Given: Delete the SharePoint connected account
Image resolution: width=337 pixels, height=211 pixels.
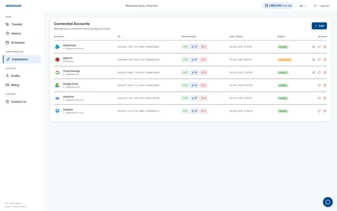Looking at the screenshot, I should pyautogui.click(x=325, y=47).
